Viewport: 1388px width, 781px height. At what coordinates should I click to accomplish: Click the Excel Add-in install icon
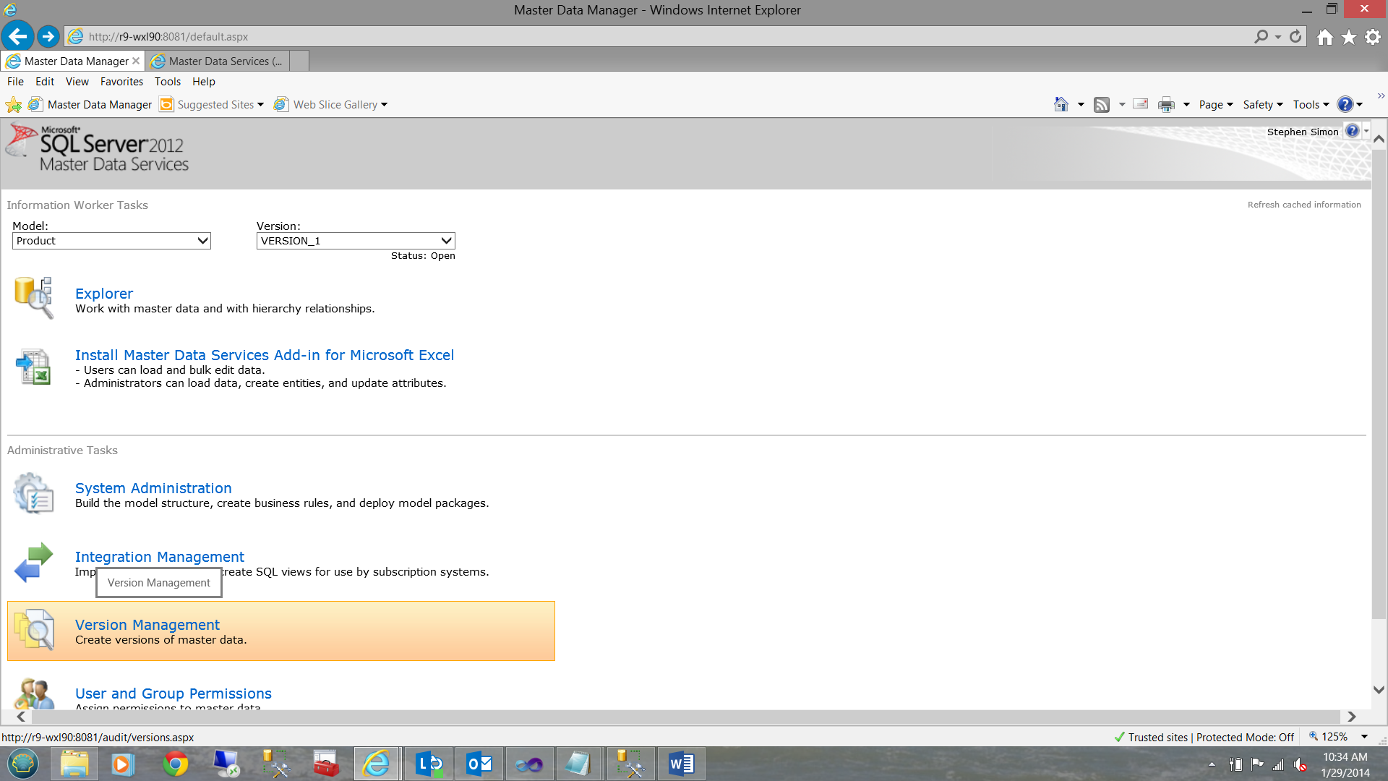[33, 367]
